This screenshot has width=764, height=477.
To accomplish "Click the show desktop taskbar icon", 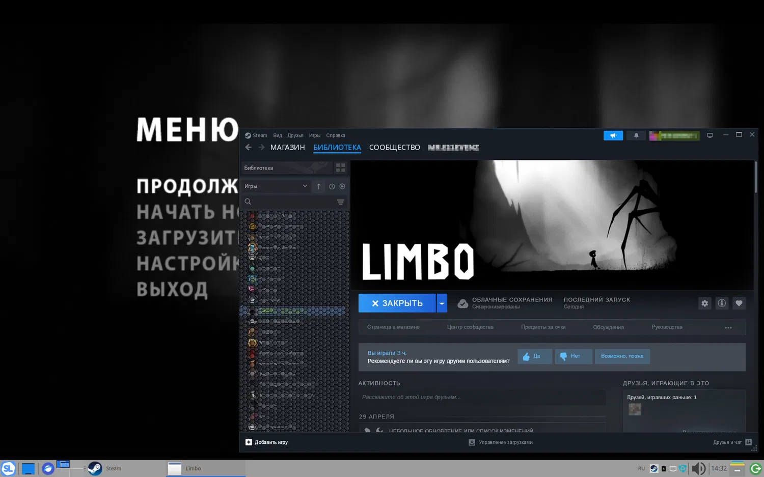I will 28,469.
